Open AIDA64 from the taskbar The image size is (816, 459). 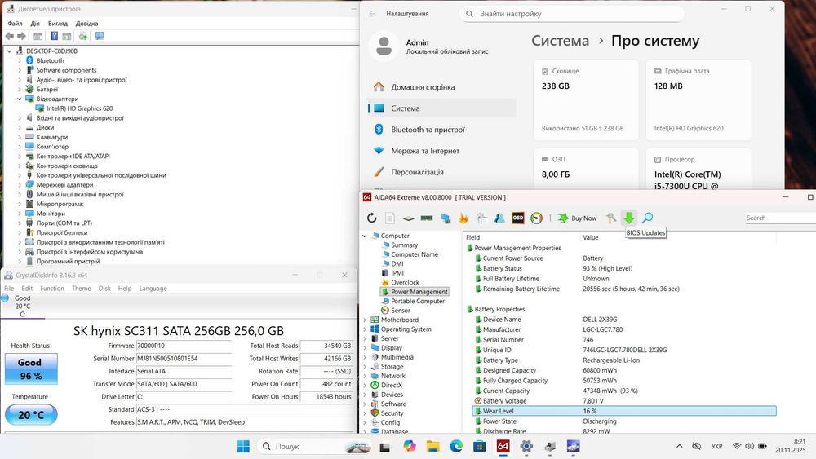coord(503,446)
